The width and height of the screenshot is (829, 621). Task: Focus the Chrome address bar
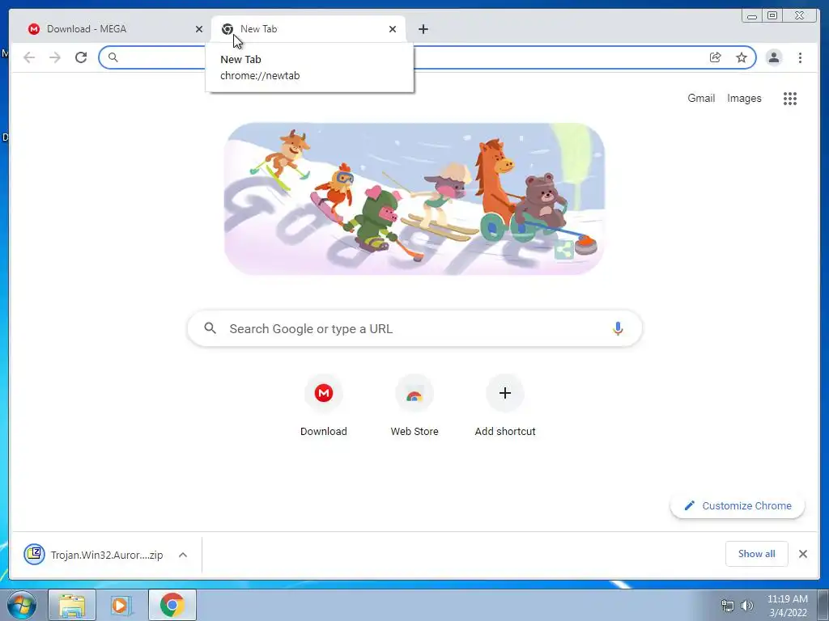tap(427, 57)
